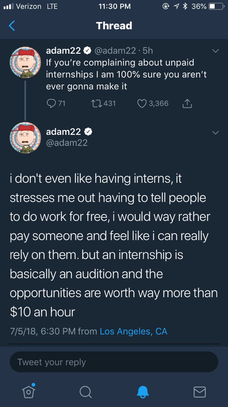The width and height of the screenshot is (228, 407).
Task: Go to the Search tab
Action: pyautogui.click(x=85, y=392)
